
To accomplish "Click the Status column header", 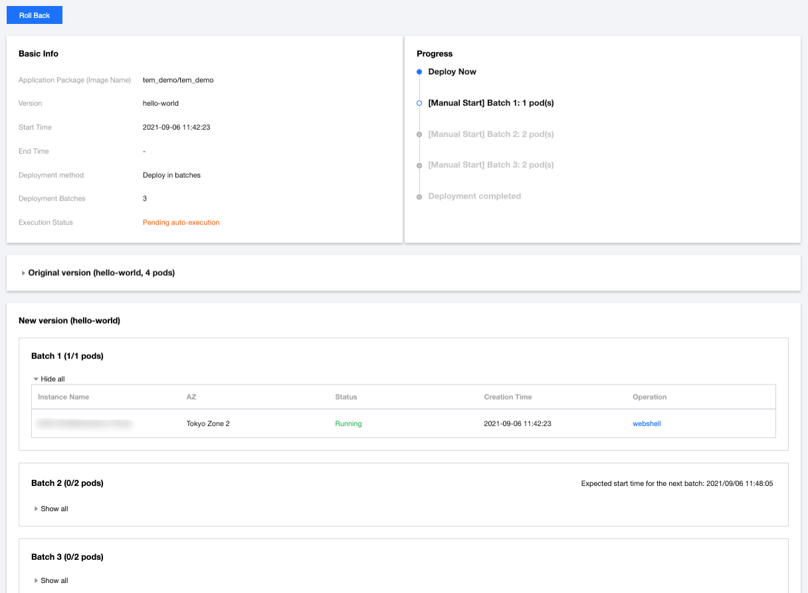I will (346, 397).
